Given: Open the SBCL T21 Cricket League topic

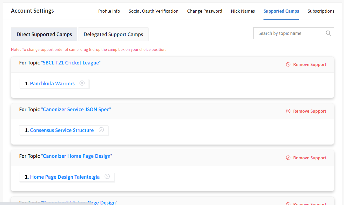Looking at the screenshot, I should point(71,62).
